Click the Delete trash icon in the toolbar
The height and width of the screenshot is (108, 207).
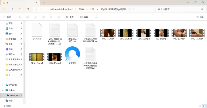(59, 17)
